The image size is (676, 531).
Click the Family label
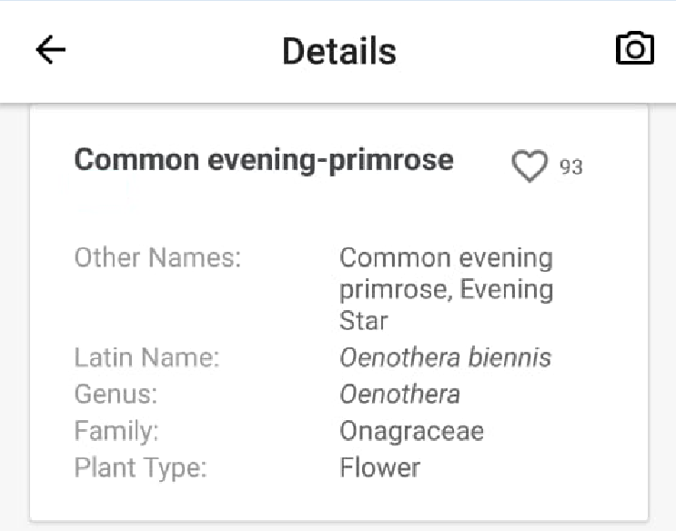tap(116, 431)
